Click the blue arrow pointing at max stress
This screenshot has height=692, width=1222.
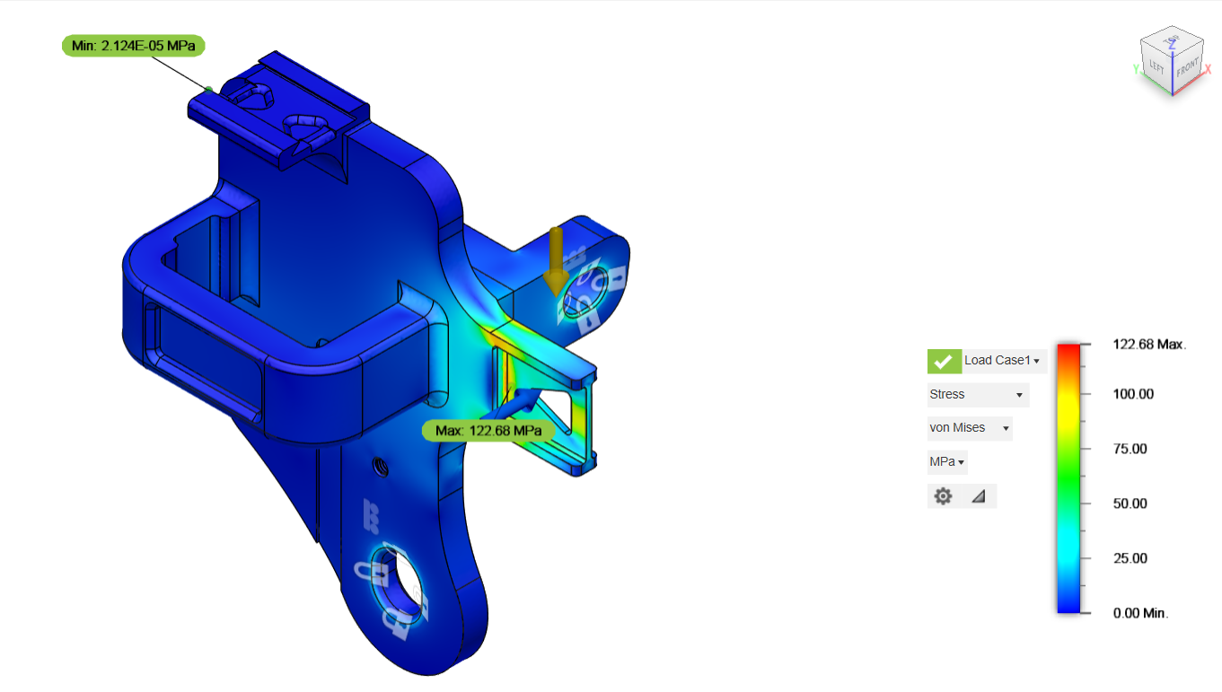514,404
